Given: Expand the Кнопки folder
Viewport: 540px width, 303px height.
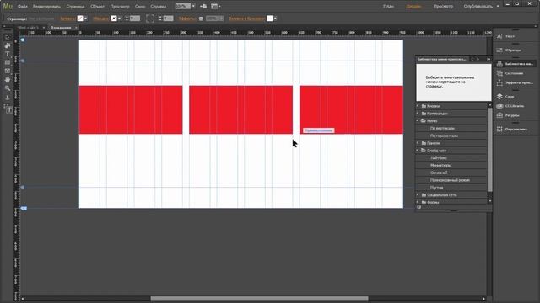Looking at the screenshot, I should tap(418, 106).
